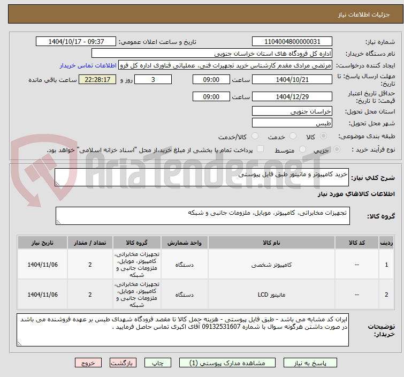Click the 'پاسخ به نیاز' button
This screenshot has height=377, width=404.
coord(310,363)
